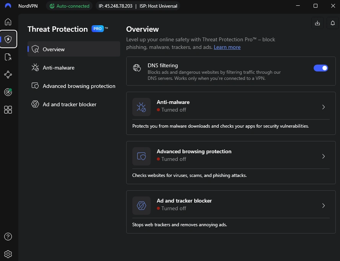This screenshot has height=261, width=340.
Task: Open notifications via the bell icon
Action: (x=332, y=23)
